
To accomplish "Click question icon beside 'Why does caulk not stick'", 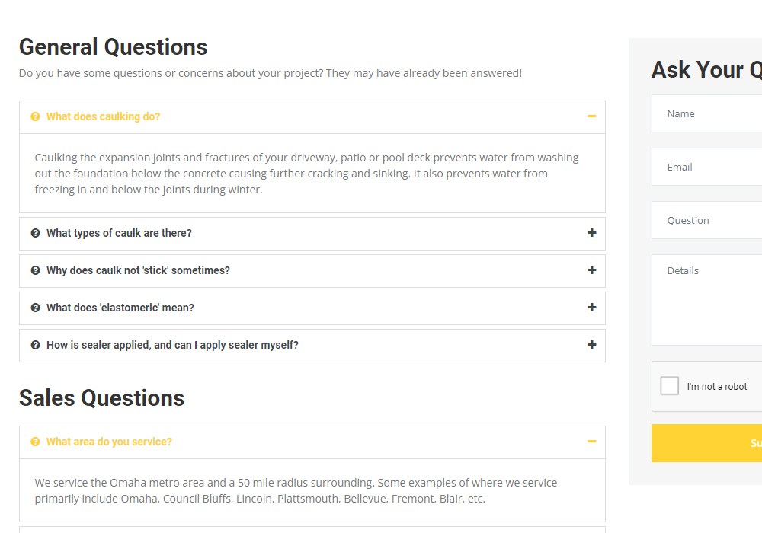I will point(35,270).
